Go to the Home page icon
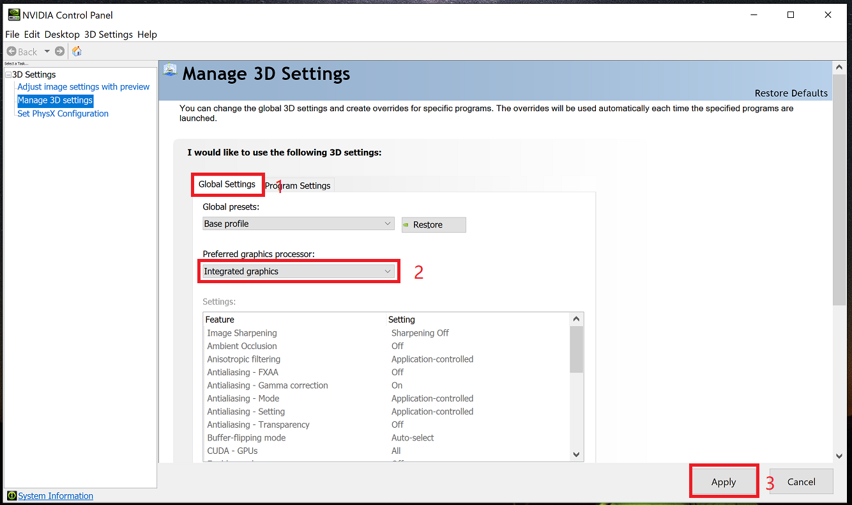 tap(77, 52)
